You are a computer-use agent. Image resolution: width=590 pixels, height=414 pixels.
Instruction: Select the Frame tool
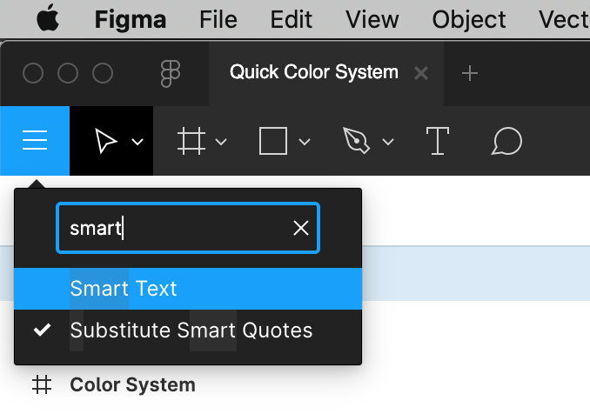(191, 141)
